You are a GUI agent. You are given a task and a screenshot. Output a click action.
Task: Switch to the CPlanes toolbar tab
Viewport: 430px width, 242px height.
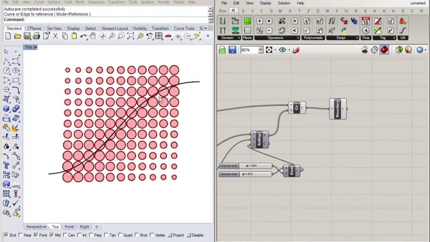click(34, 29)
